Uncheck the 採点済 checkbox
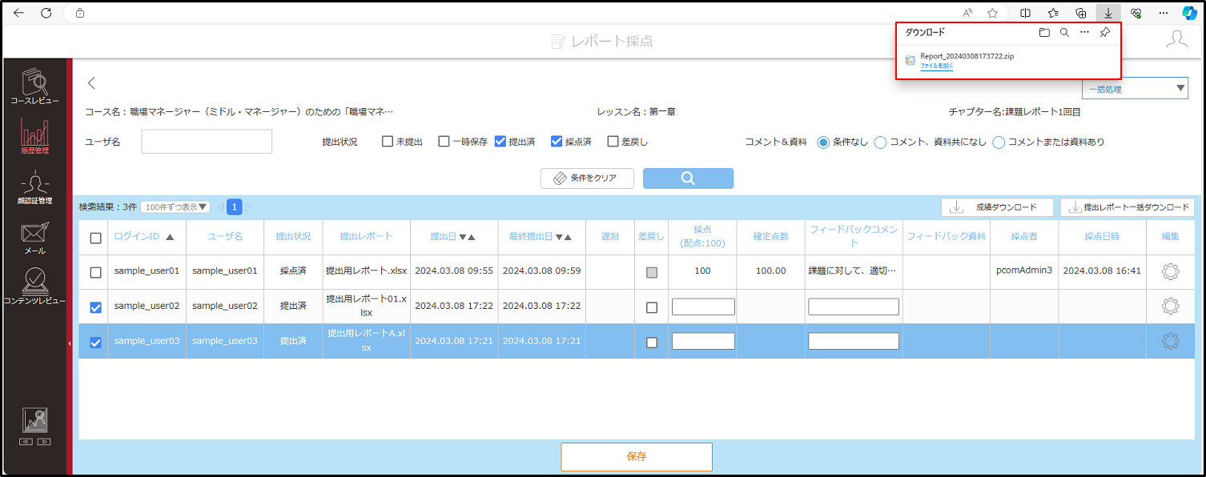 557,142
